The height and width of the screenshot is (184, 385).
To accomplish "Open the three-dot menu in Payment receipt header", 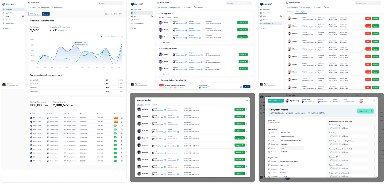I will [370, 101].
